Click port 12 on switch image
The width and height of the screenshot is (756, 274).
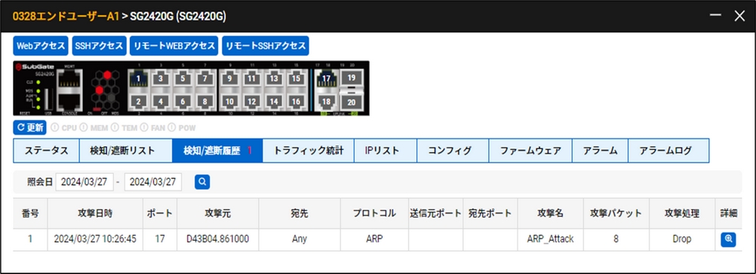(x=252, y=102)
